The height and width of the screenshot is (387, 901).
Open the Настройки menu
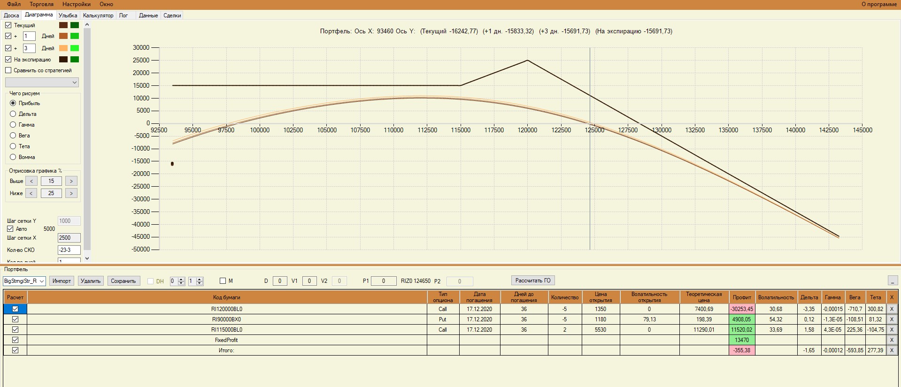click(x=77, y=4)
